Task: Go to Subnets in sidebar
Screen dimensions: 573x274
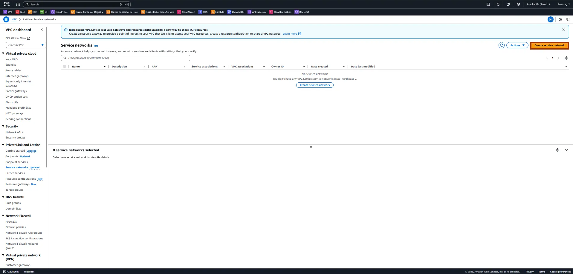Action: 11,65
